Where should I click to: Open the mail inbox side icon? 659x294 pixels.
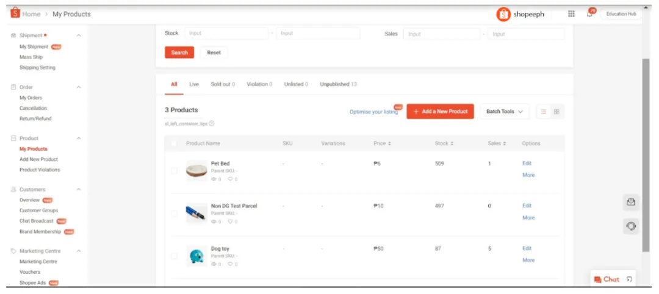[631, 203]
